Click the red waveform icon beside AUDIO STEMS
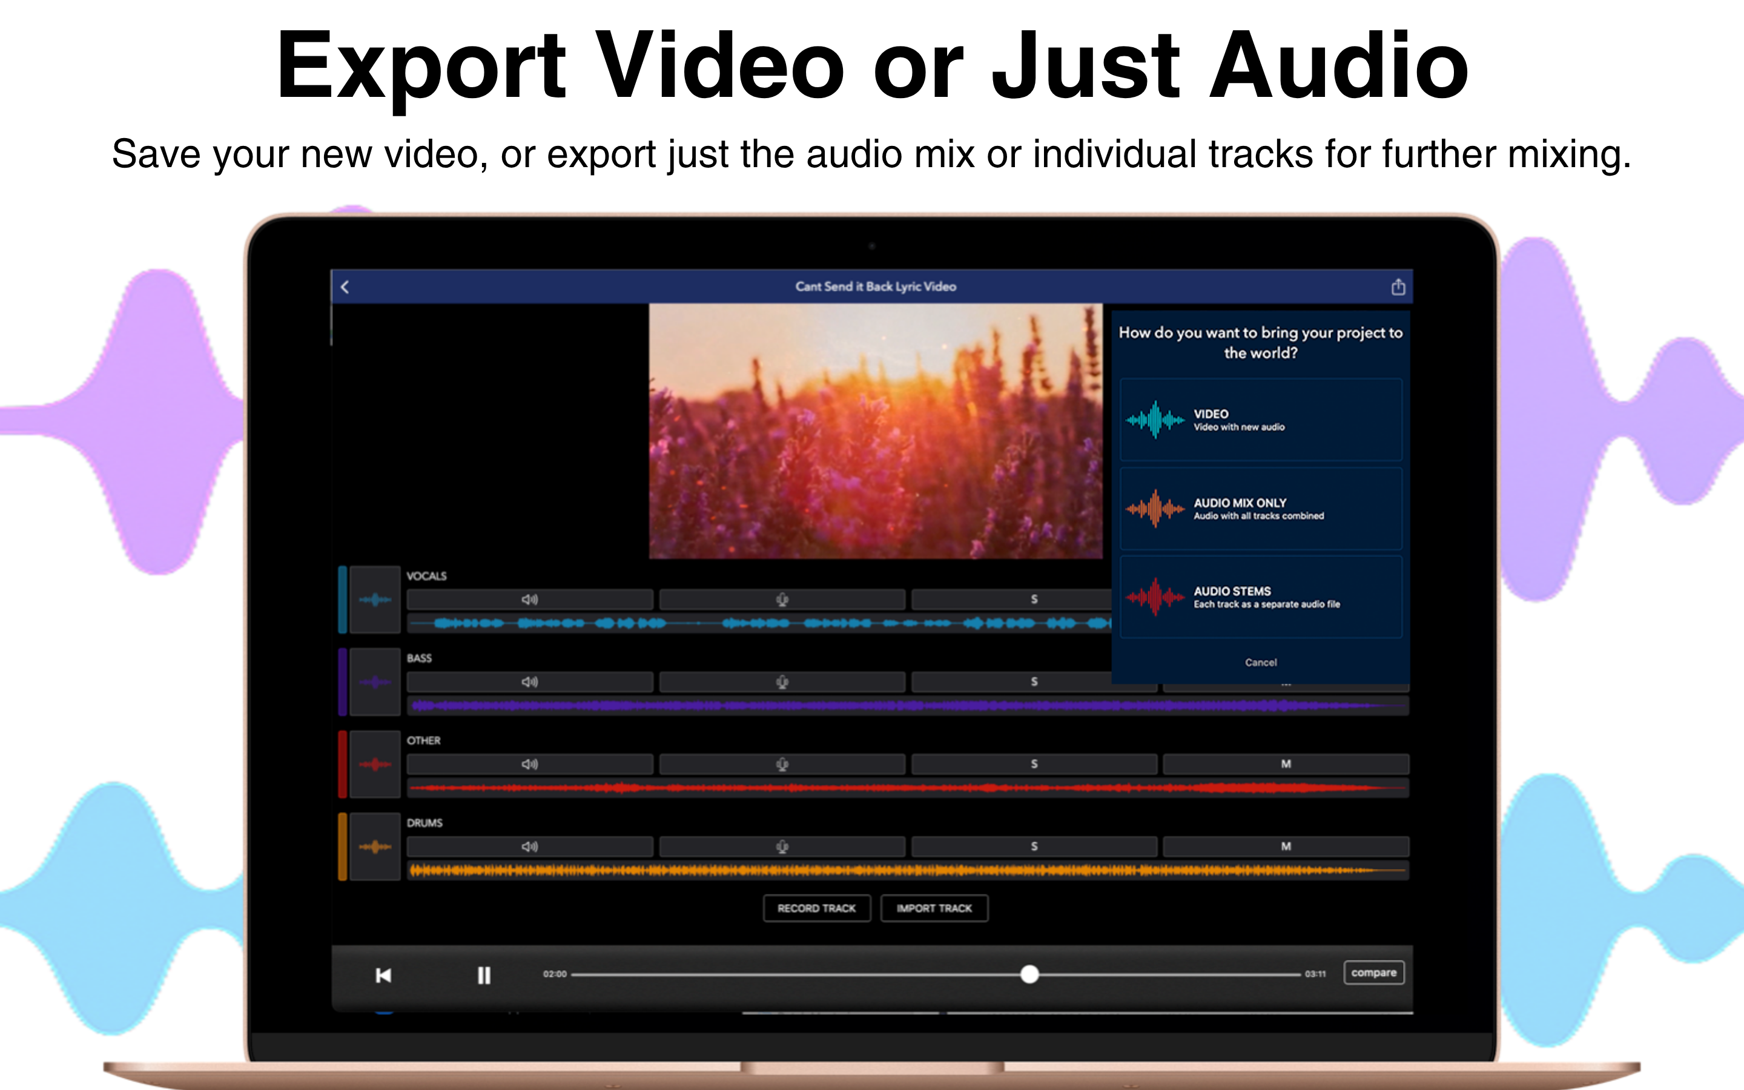The width and height of the screenshot is (1744, 1090). tap(1155, 597)
